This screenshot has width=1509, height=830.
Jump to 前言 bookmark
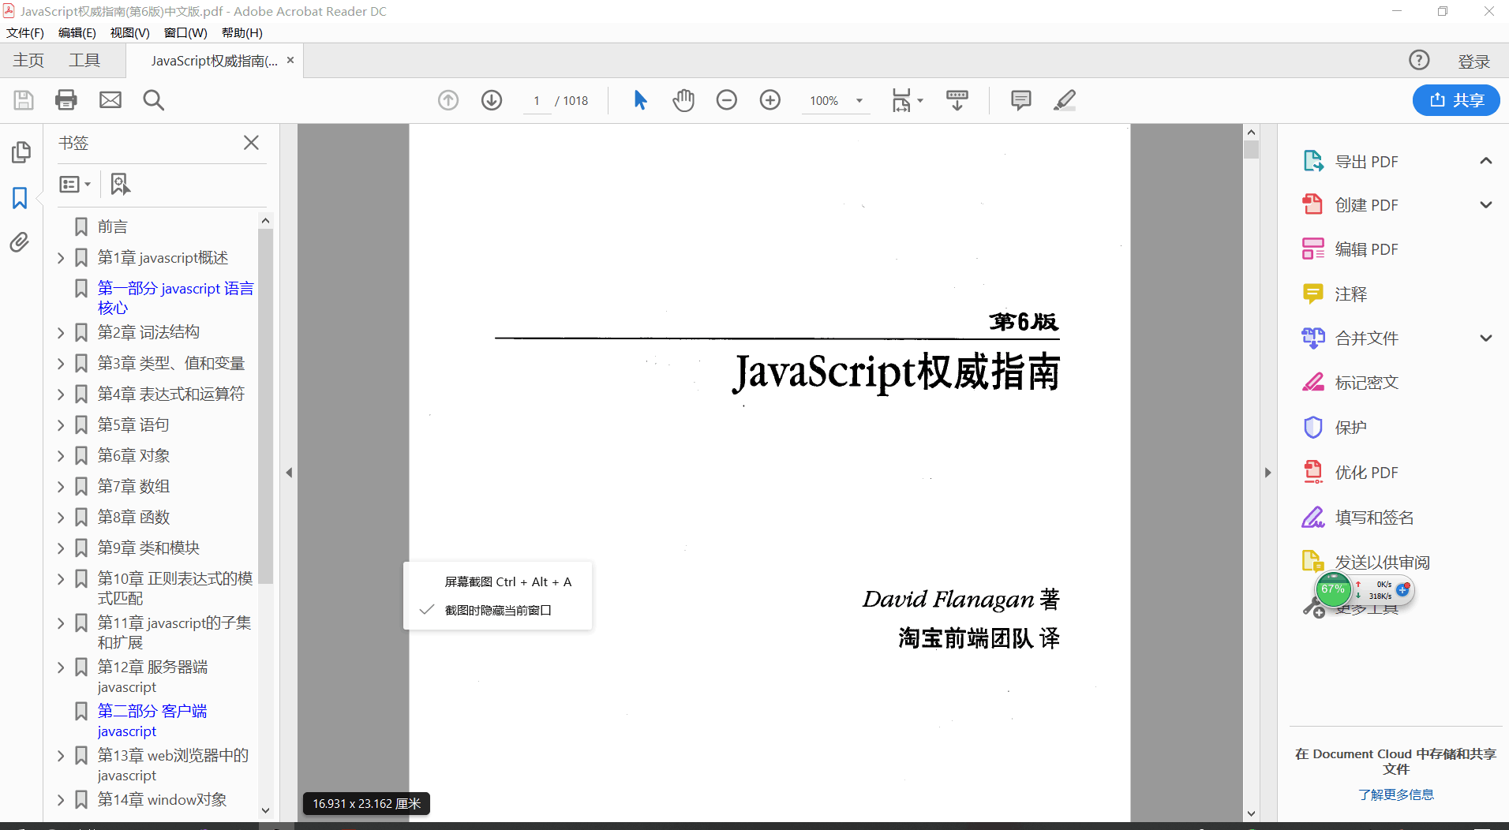tap(113, 227)
